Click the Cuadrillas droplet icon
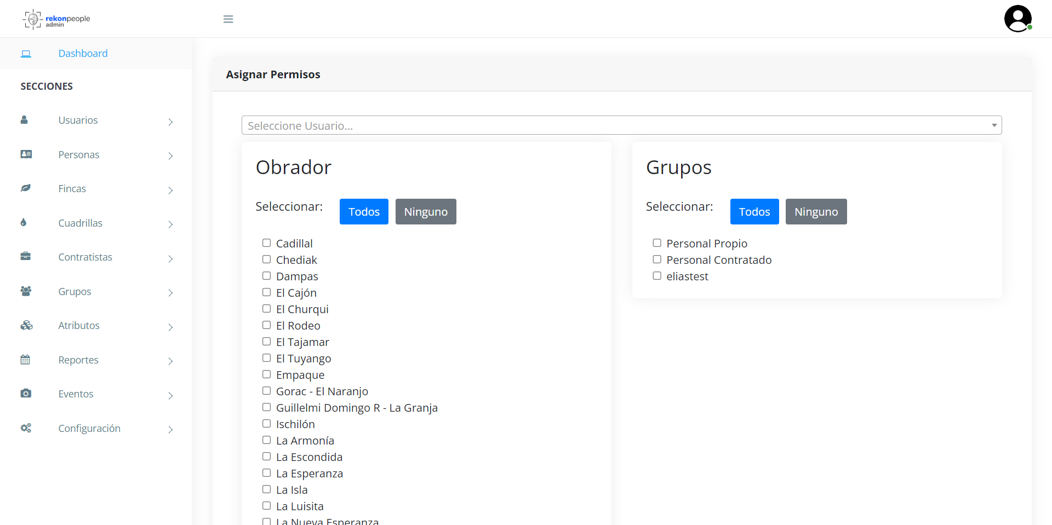Screen dimensions: 1052x525 [x=24, y=222]
